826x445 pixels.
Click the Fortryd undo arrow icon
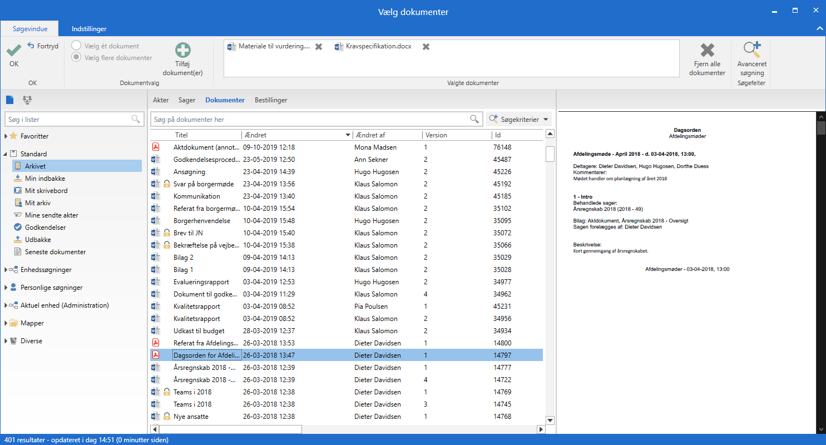click(31, 46)
